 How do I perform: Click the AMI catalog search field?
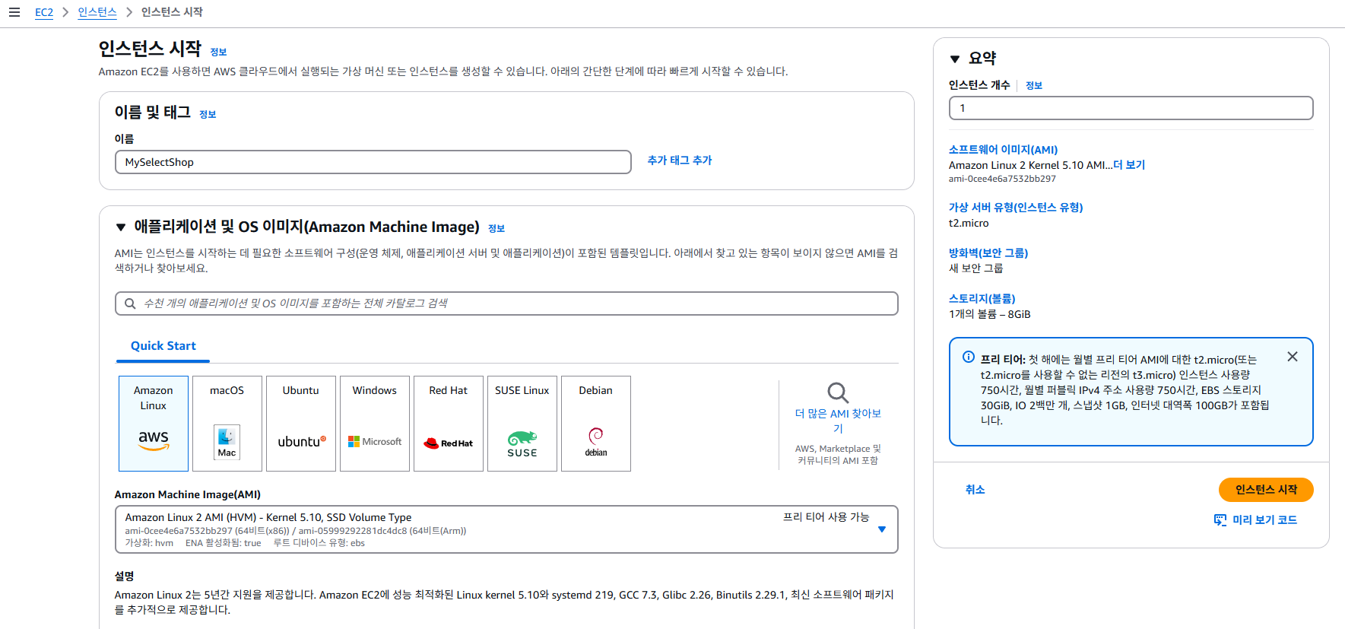pos(506,303)
